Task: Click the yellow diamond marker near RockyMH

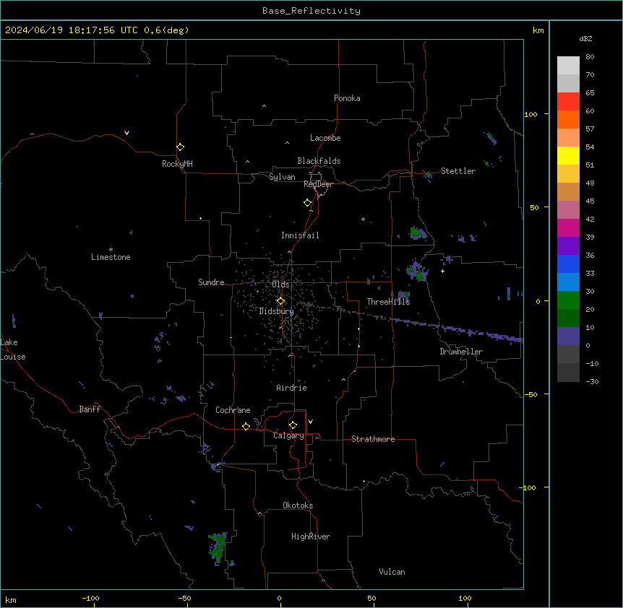Action: (180, 147)
